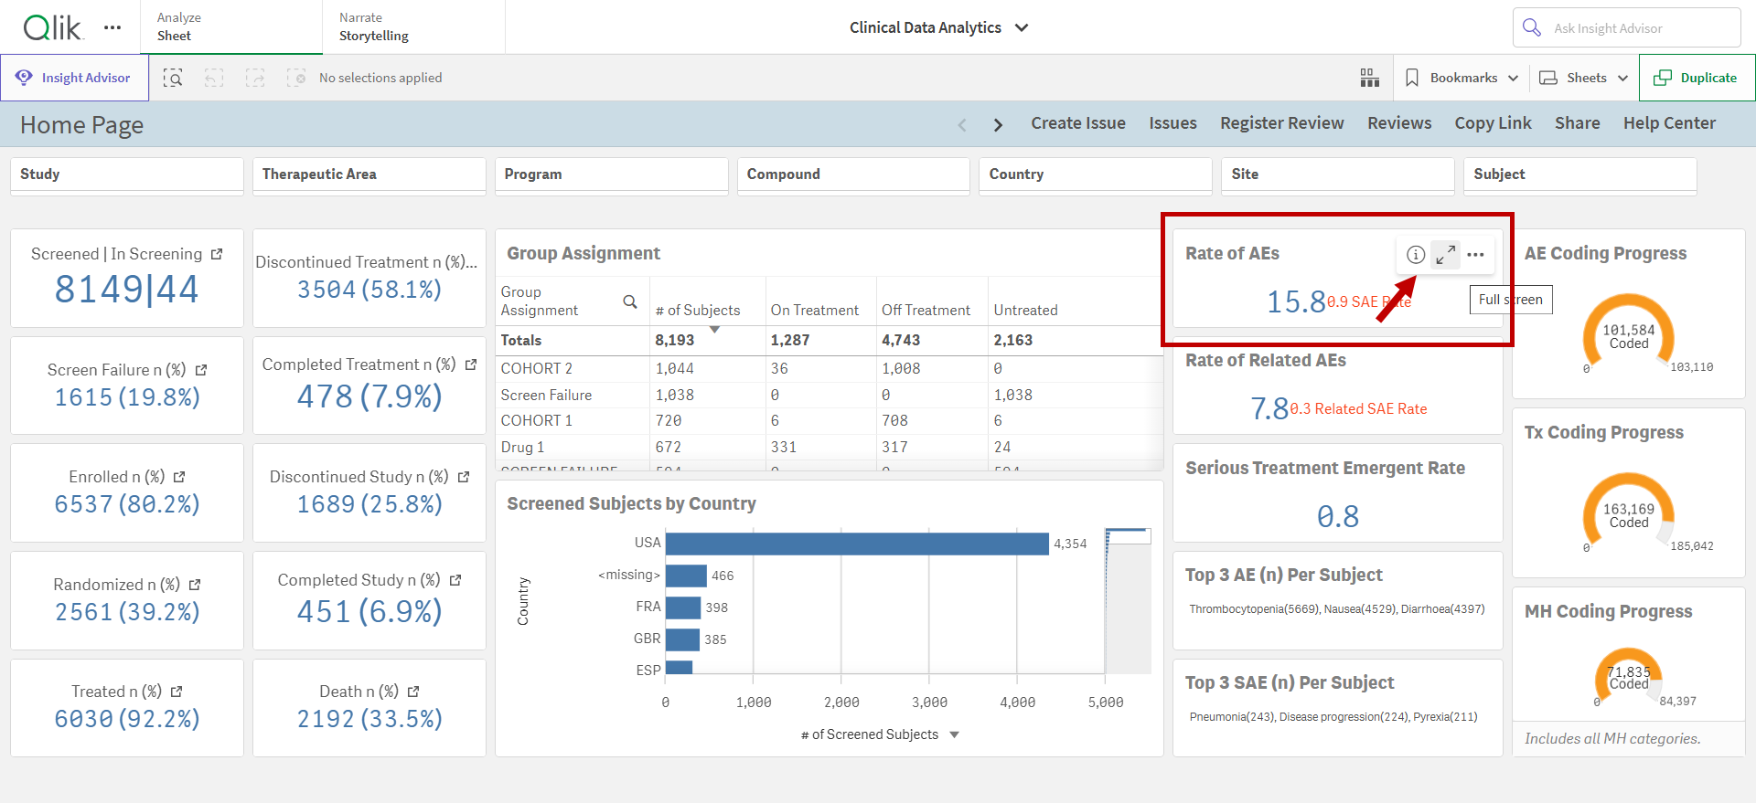Focus the Ask Insight Advisor search field
The width and height of the screenshot is (1756, 803).
tap(1626, 27)
